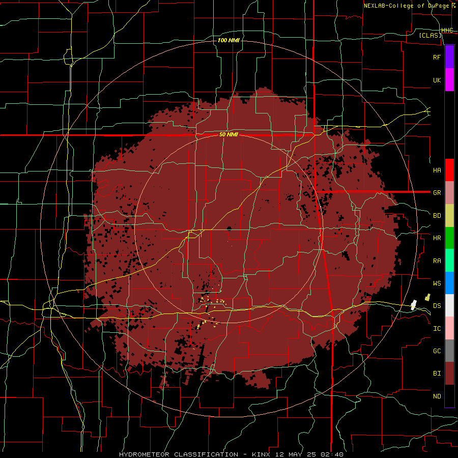Click the GR legend label
458x458 pixels.
437,193
